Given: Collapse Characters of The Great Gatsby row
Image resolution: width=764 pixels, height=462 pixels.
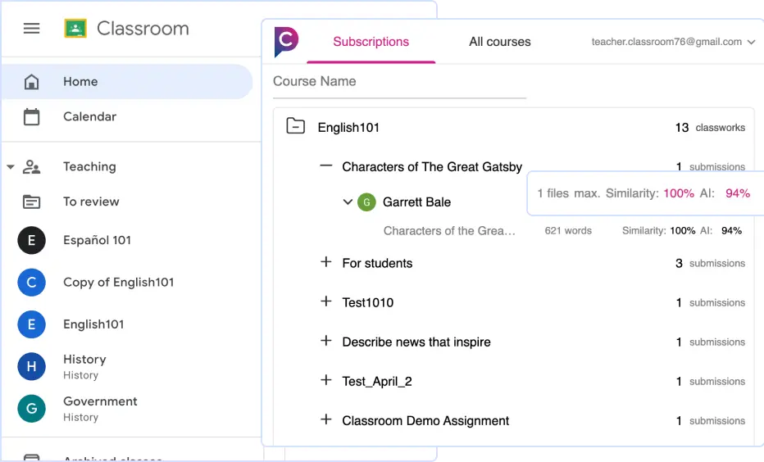Looking at the screenshot, I should pyautogui.click(x=326, y=166).
